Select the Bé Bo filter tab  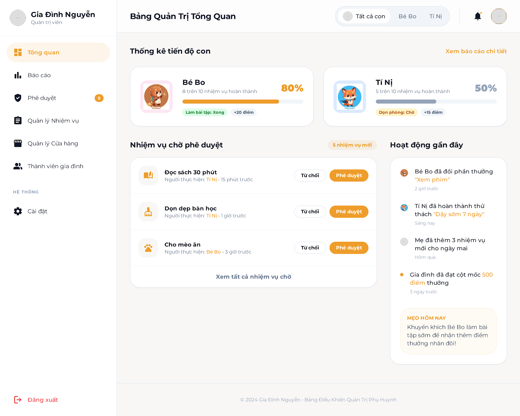[407, 16]
